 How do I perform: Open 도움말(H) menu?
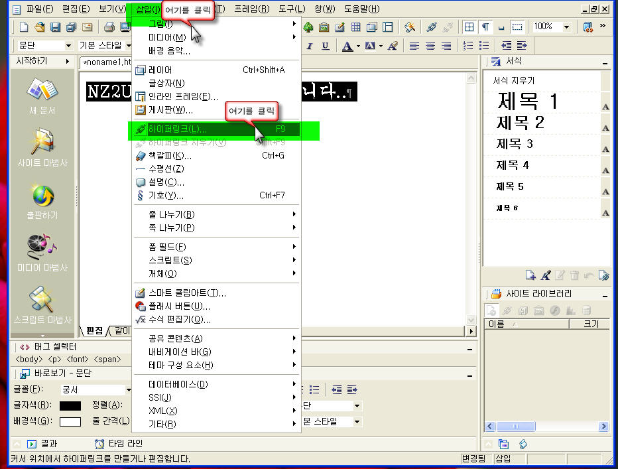tap(362, 9)
